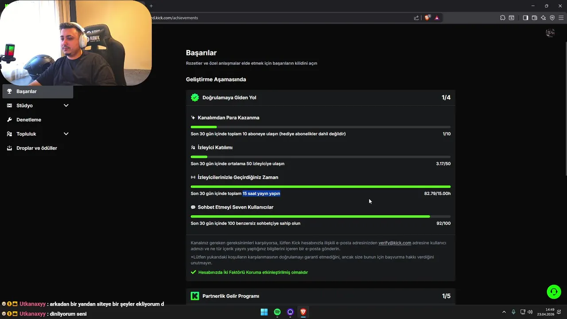Open the profile avatar at top right
Screen dimensions: 567x319
click(x=550, y=33)
